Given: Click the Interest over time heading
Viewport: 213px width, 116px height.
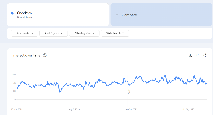Looking at the screenshot, I should [x=26, y=55].
